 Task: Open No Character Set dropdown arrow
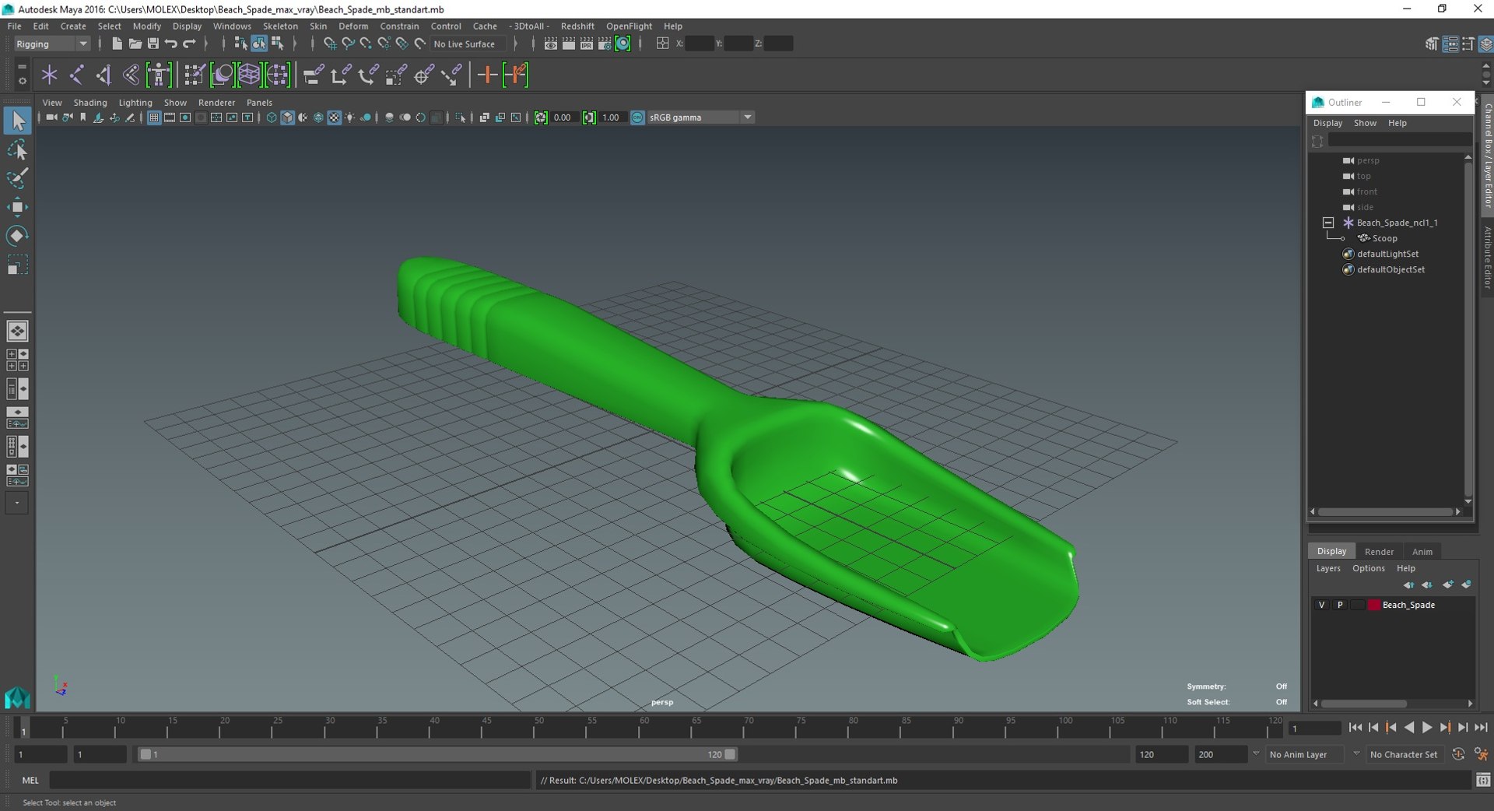[x=1356, y=754]
